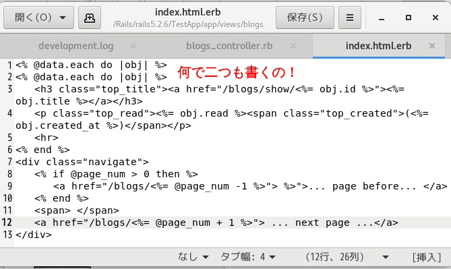Switch to development.log tab

click(76, 46)
